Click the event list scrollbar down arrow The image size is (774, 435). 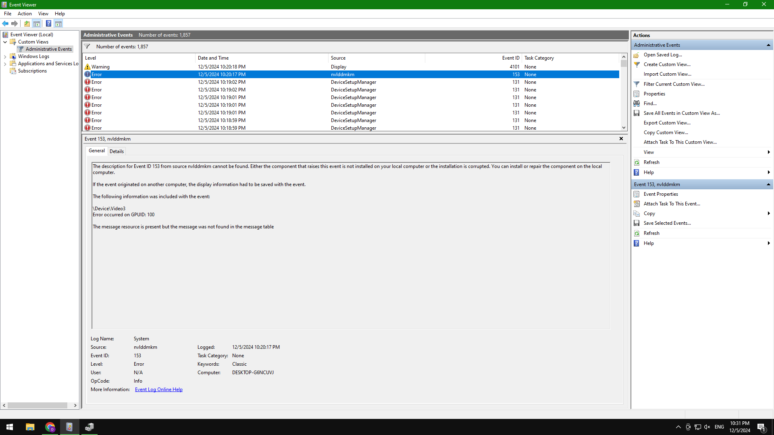tap(624, 128)
